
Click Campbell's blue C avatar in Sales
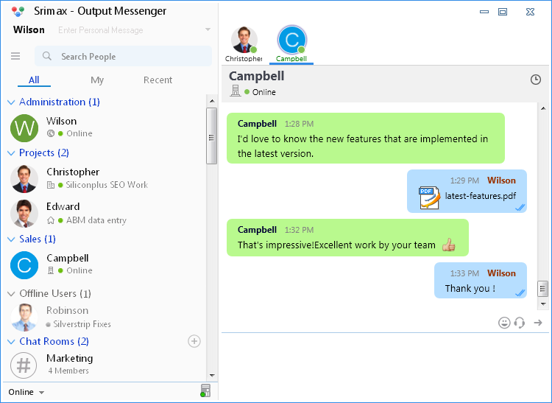pyautogui.click(x=24, y=265)
